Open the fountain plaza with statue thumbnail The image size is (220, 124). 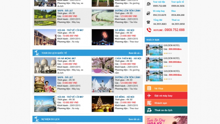(x=102, y=84)
